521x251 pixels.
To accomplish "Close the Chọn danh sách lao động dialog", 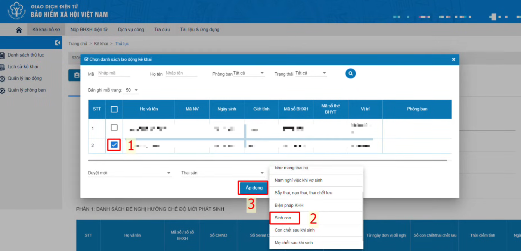I will (x=453, y=59).
